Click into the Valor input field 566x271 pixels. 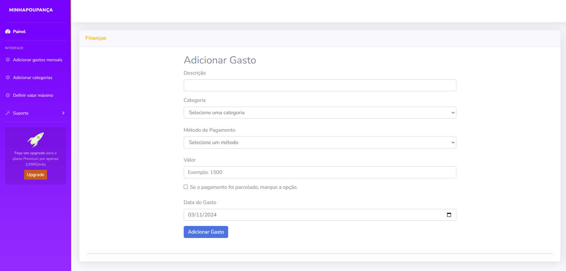[x=320, y=172]
